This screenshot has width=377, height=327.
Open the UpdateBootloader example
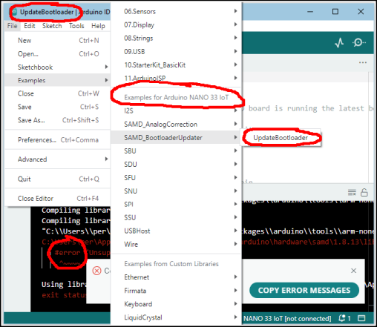(281, 137)
